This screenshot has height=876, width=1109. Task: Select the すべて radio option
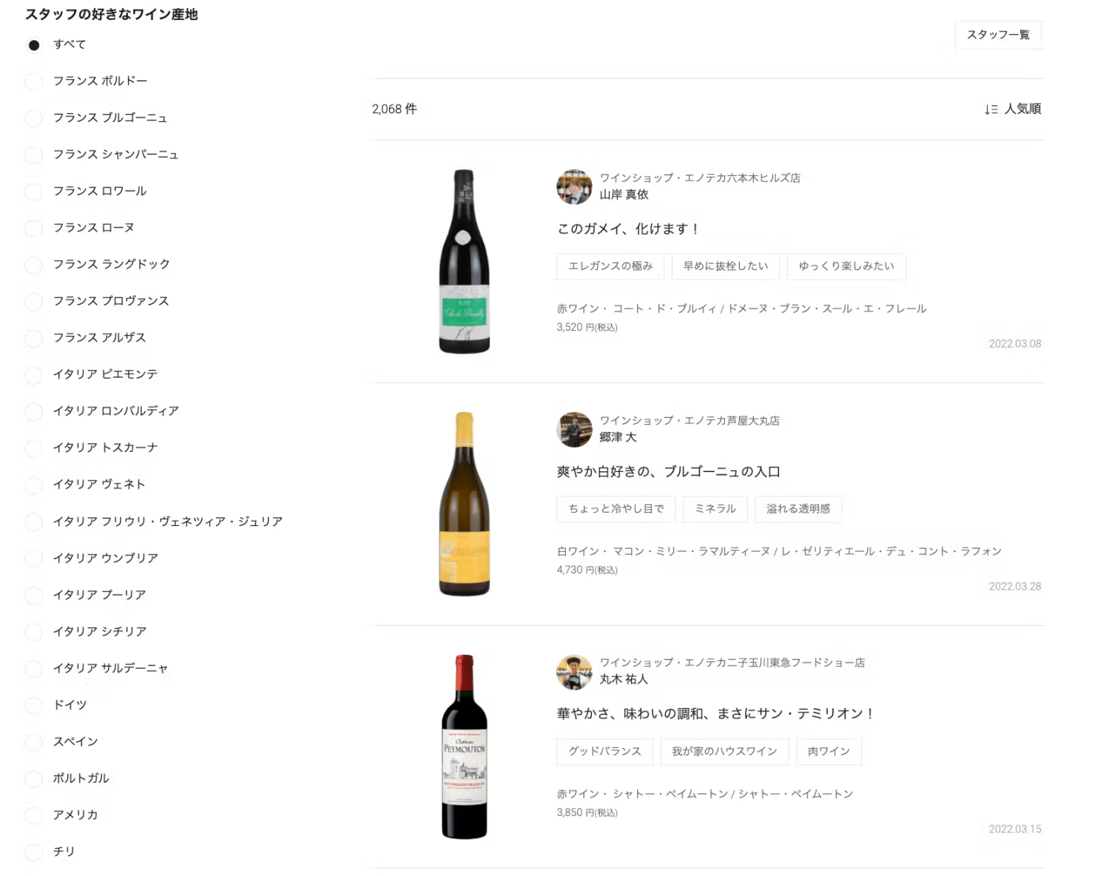pos(34,45)
